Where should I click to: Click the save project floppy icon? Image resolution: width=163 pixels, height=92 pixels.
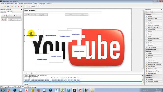8,7
